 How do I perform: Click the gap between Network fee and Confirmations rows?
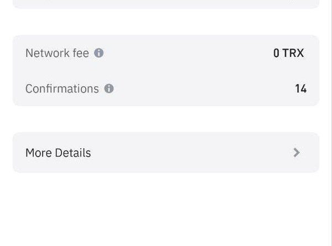point(166,71)
